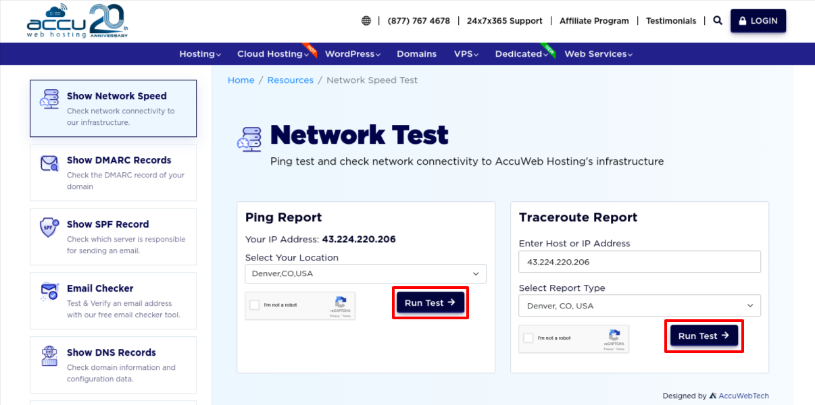
Task: Click the AccuWeb Hosting logo
Action: [x=77, y=21]
